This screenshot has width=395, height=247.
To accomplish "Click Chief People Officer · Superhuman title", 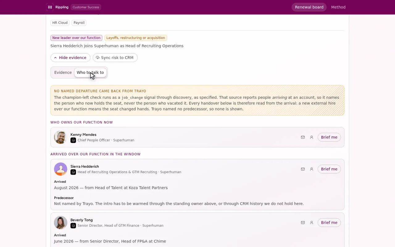I will pos(106,140).
